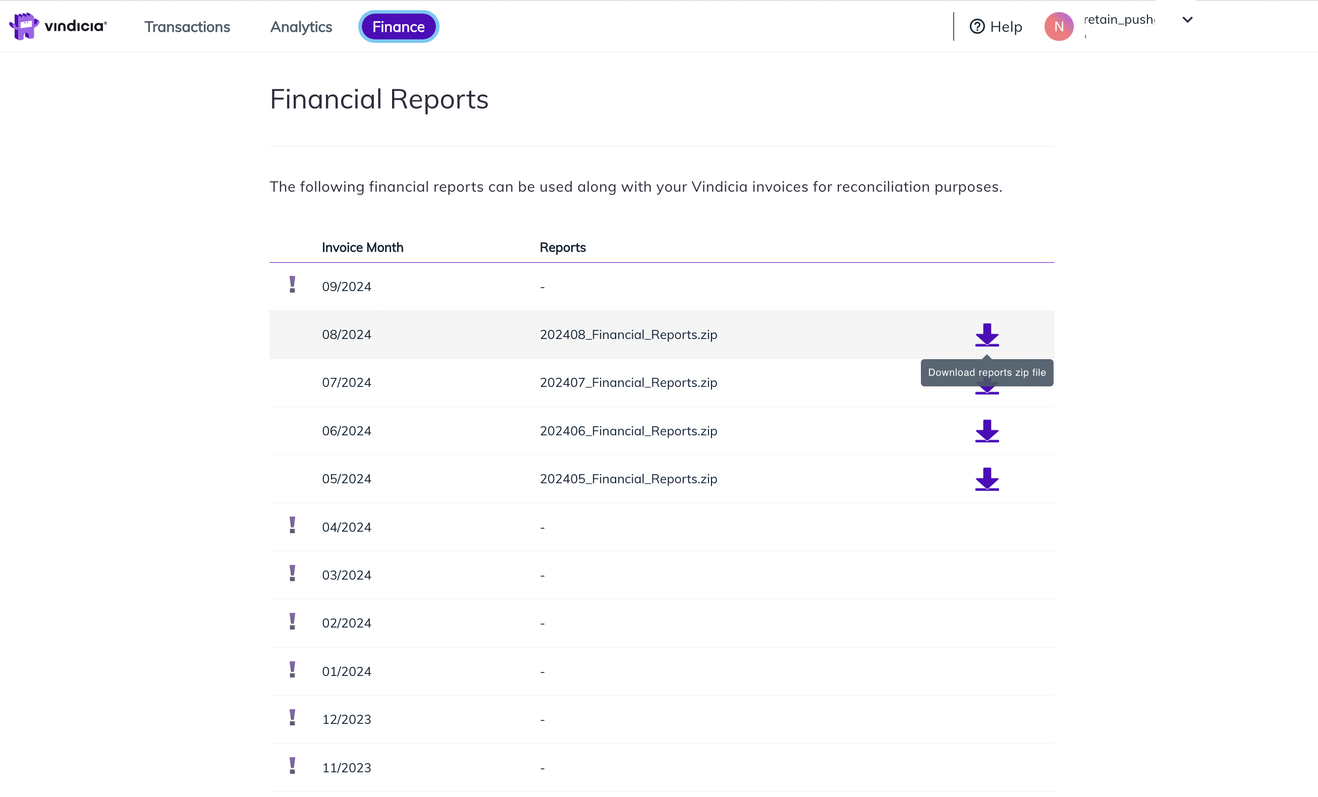Viewport: 1318px width, 797px height.
Task: Click the warning icon for 09/2024
Action: 292,284
